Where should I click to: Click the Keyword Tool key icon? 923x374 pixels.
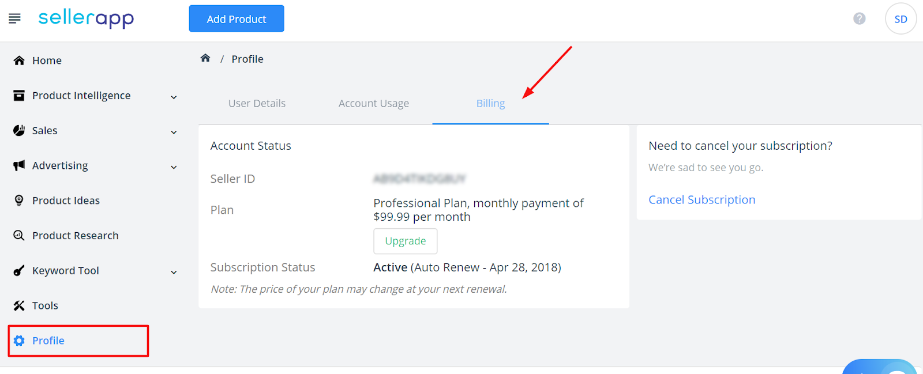tap(19, 270)
